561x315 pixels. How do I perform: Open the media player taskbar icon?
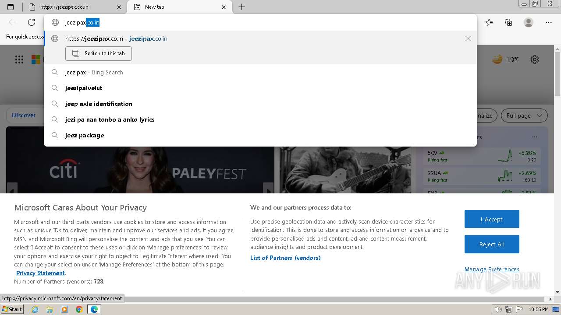[64, 309]
